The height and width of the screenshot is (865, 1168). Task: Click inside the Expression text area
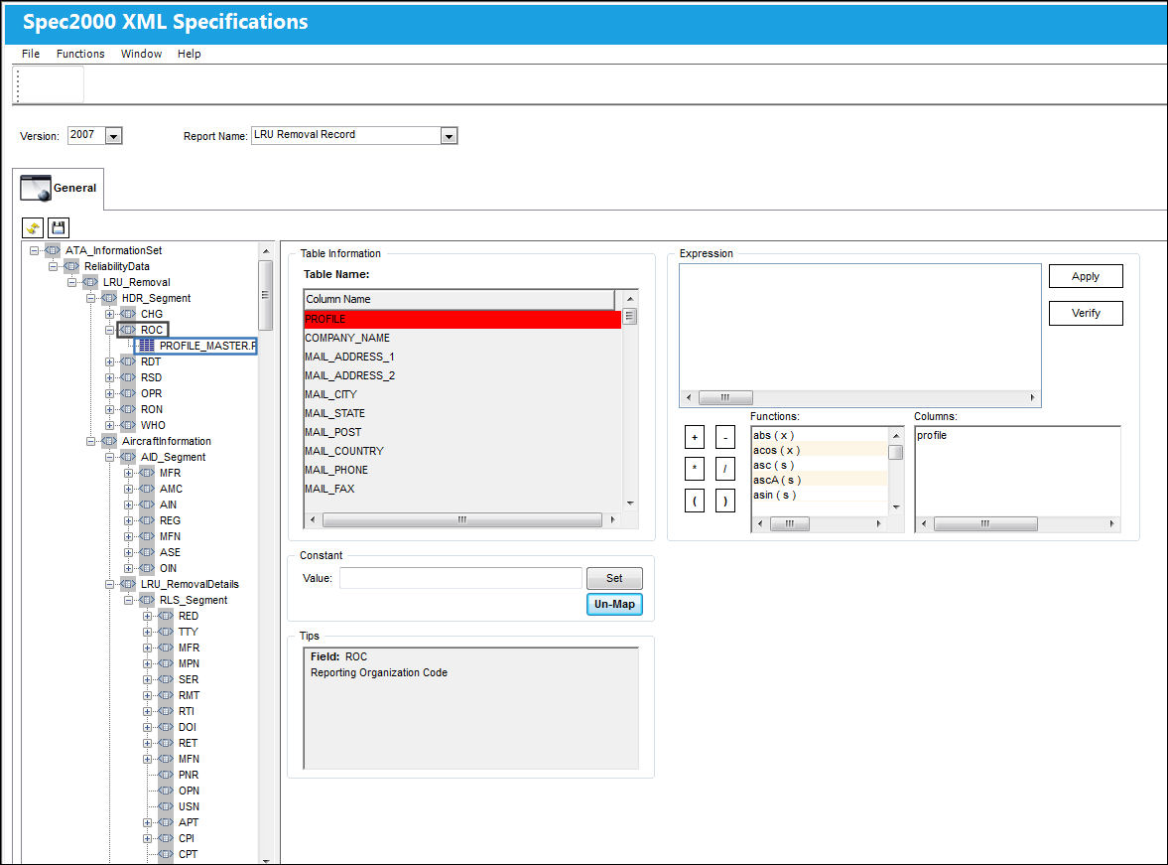pyautogui.click(x=859, y=327)
